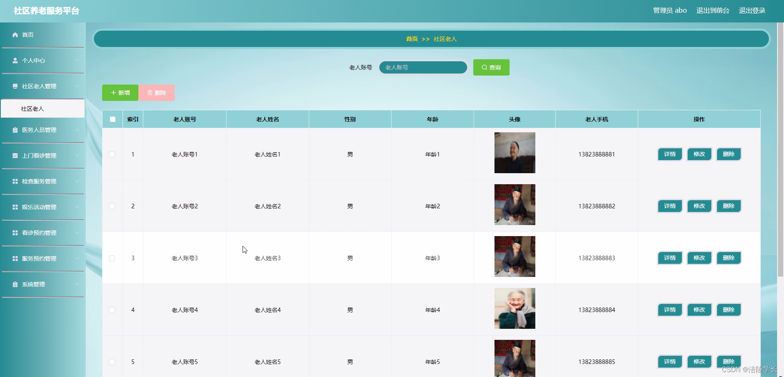
Task: Select the 上门看诊管理 sidebar icon
Action: [x=14, y=156]
